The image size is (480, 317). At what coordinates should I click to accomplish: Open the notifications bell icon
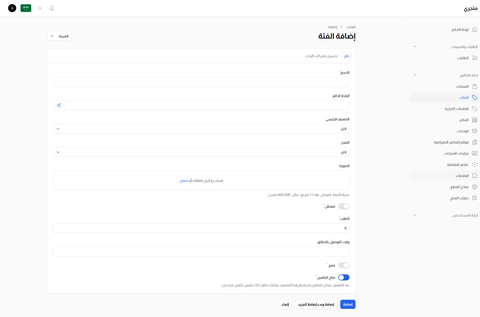[x=51, y=8]
